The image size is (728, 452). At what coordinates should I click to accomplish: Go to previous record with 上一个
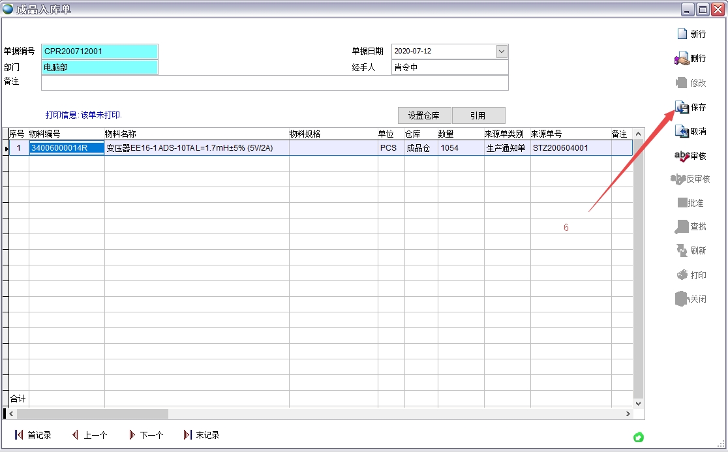(76, 435)
